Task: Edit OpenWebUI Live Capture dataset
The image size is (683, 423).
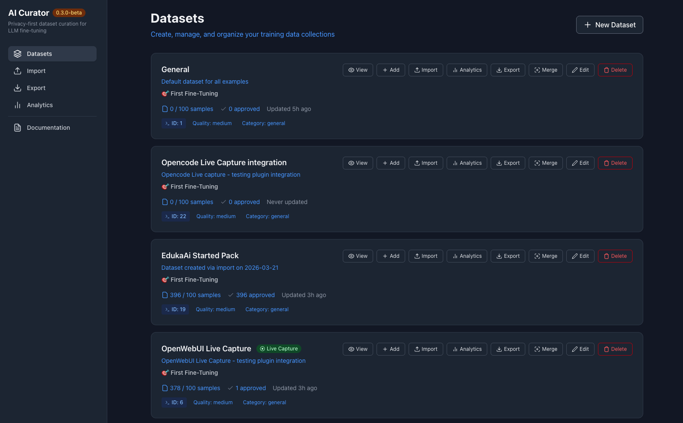Action: [580, 349]
